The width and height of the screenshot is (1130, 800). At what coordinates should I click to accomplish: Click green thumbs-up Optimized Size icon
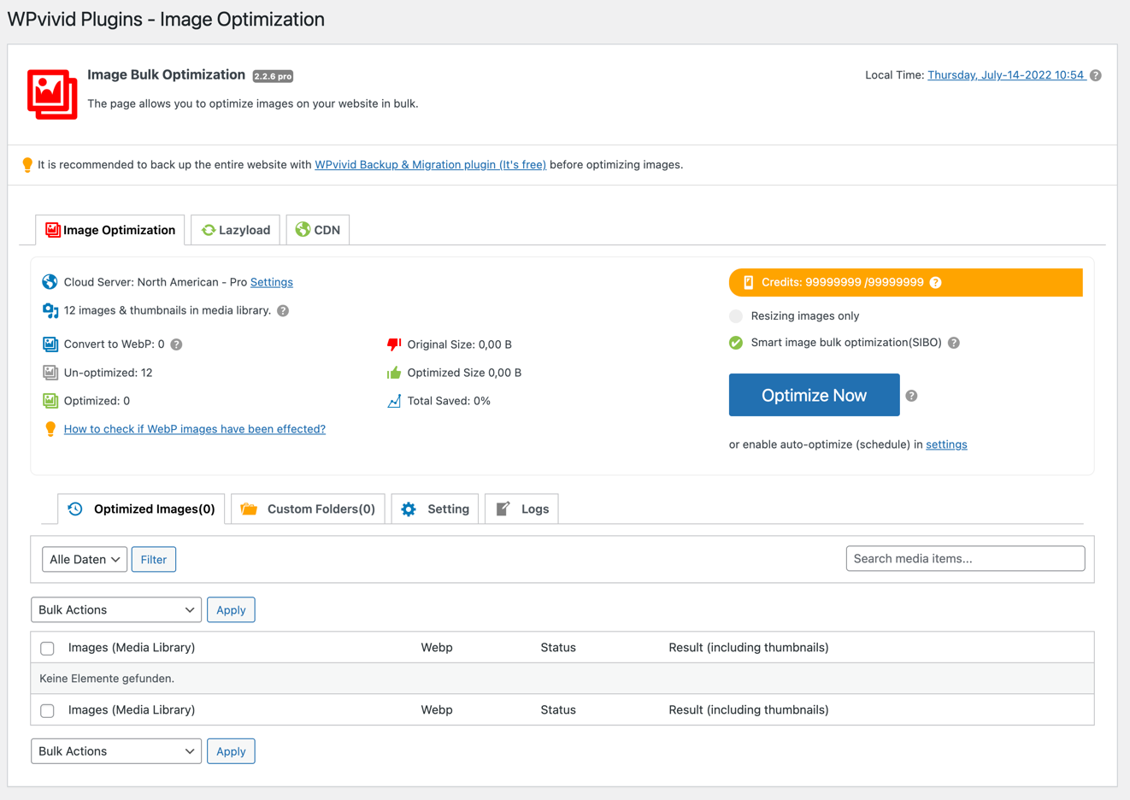pos(394,373)
